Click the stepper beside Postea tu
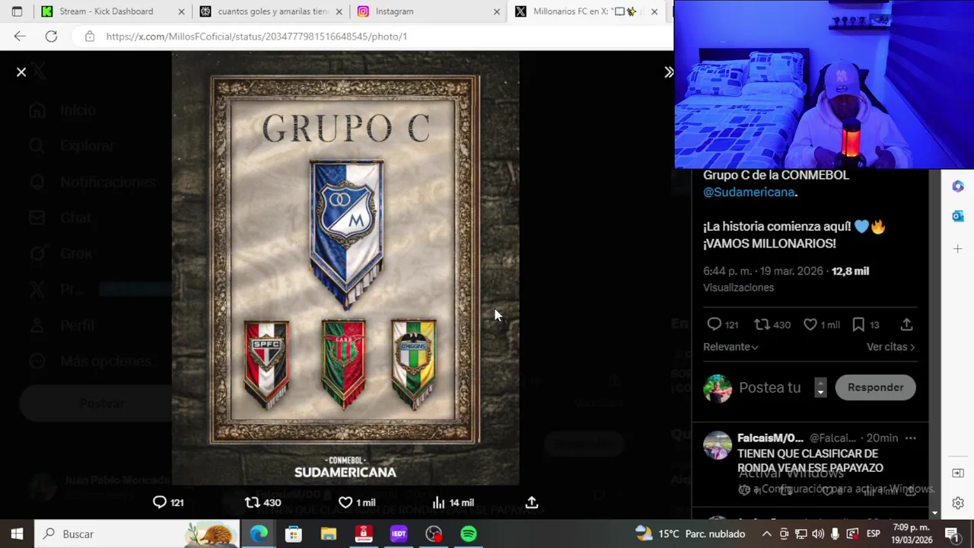Viewport: 974px width, 548px height. tap(820, 387)
